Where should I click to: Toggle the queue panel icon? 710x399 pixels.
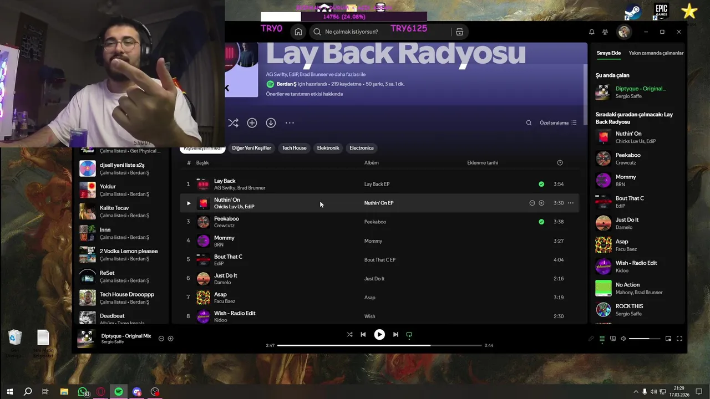click(602, 339)
